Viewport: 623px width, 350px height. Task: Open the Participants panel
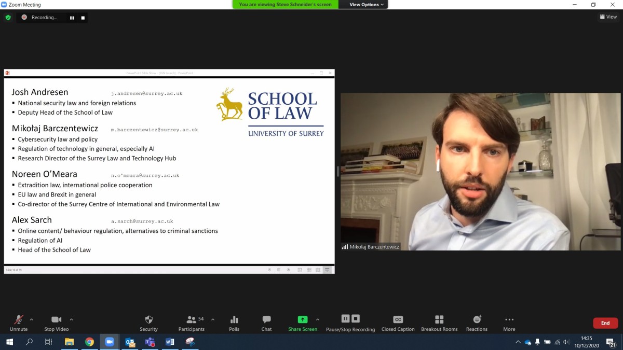[x=191, y=323]
